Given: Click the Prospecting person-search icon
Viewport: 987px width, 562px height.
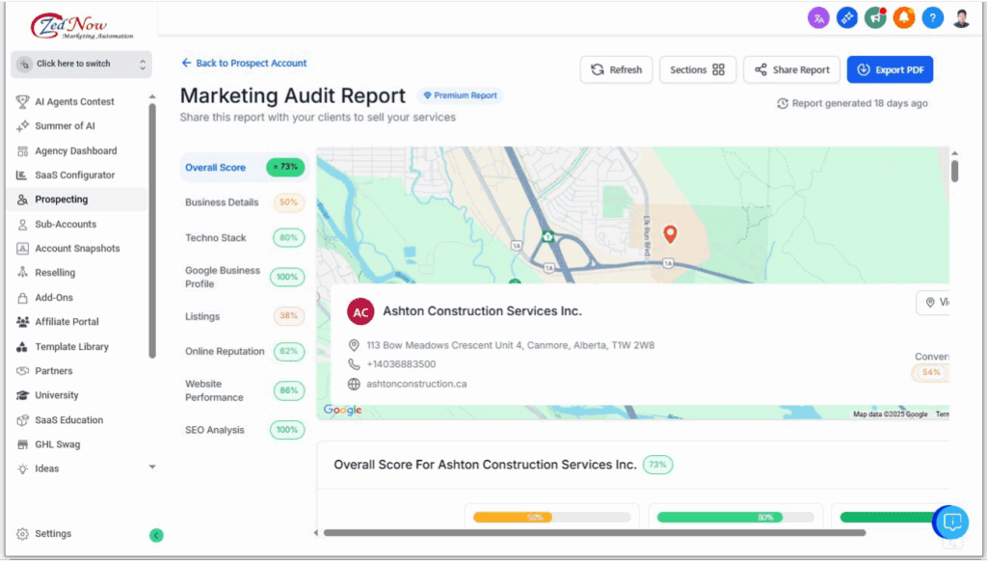Looking at the screenshot, I should (x=23, y=200).
